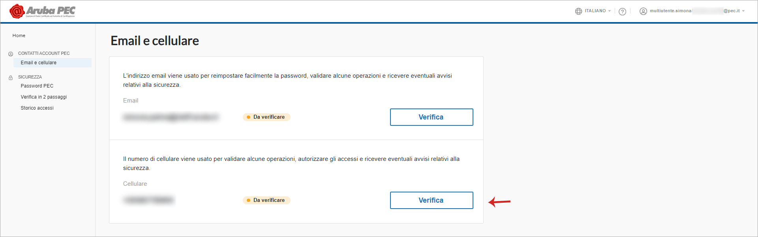Click Verifica button for email
Viewport: 758px width, 237px height.
pyautogui.click(x=432, y=117)
